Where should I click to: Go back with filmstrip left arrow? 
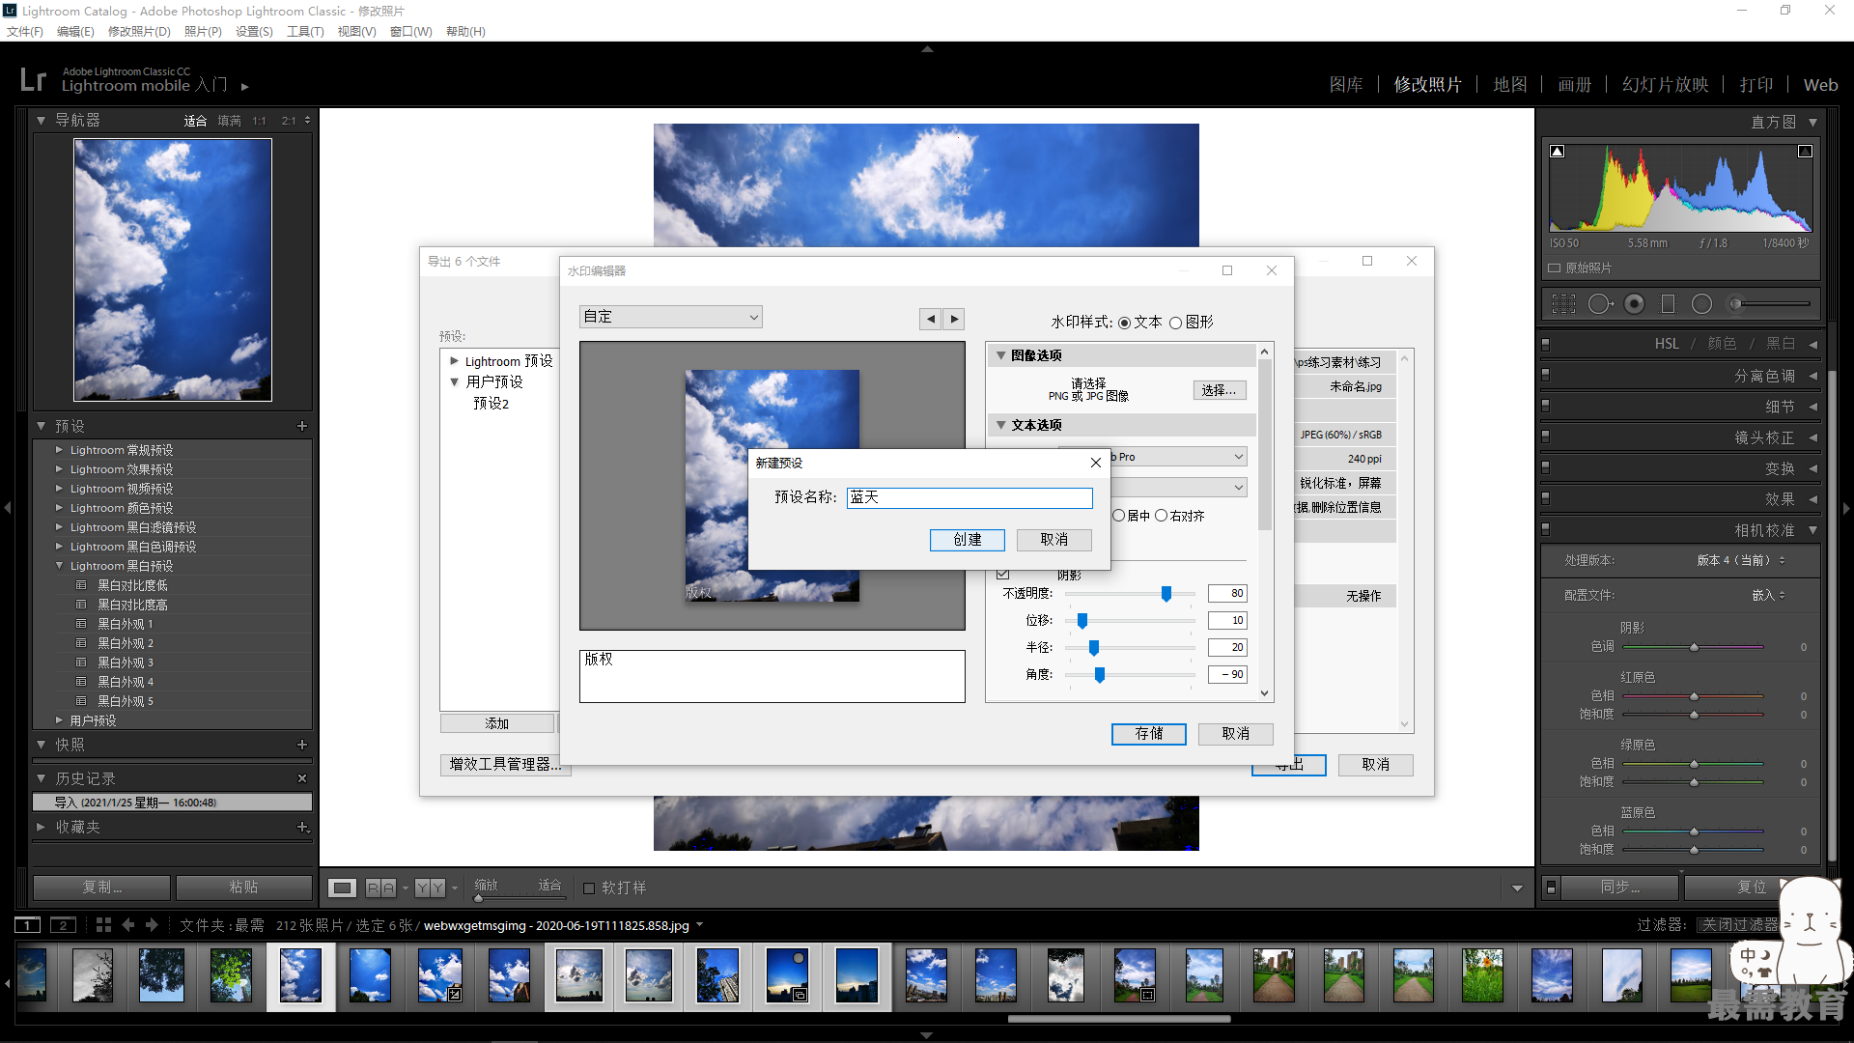coord(128,925)
